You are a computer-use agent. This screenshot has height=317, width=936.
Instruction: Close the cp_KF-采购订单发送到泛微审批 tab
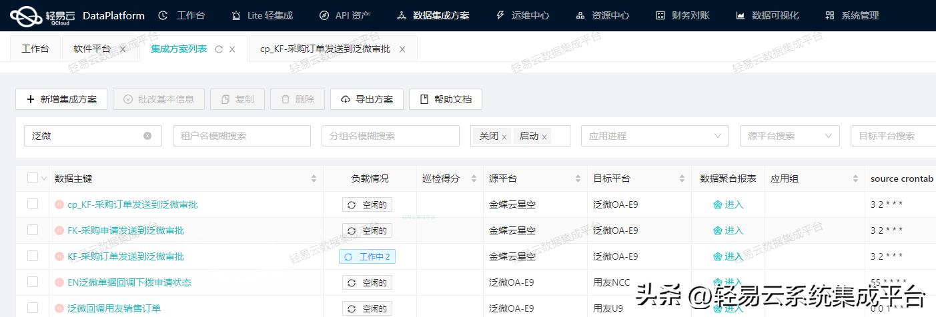402,49
